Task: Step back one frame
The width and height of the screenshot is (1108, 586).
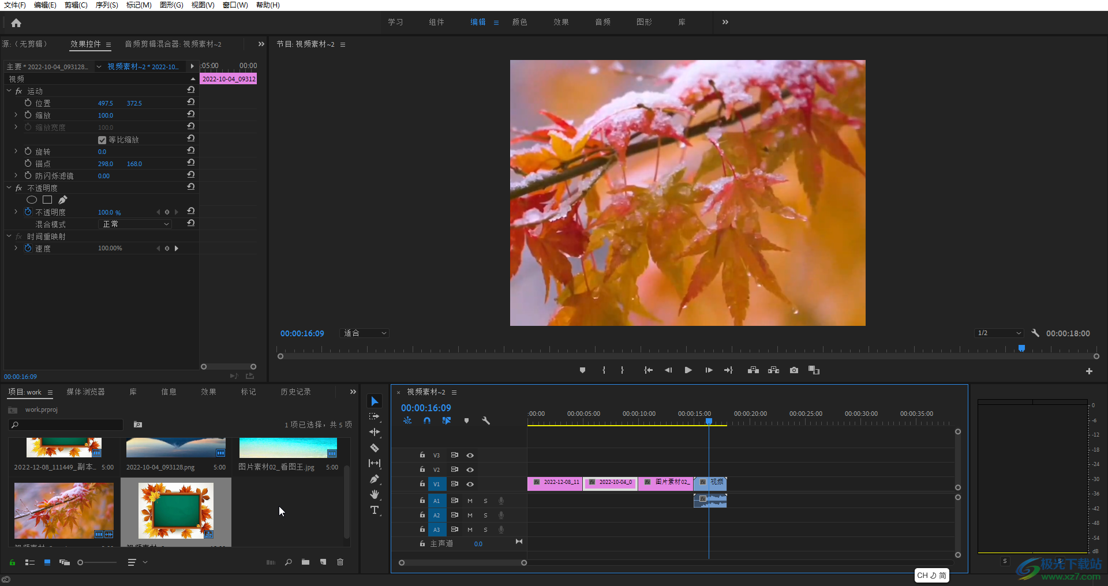Action: (x=668, y=370)
